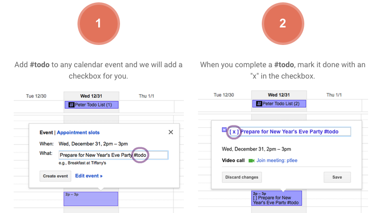Click the orange step 1 circle

coord(99,24)
